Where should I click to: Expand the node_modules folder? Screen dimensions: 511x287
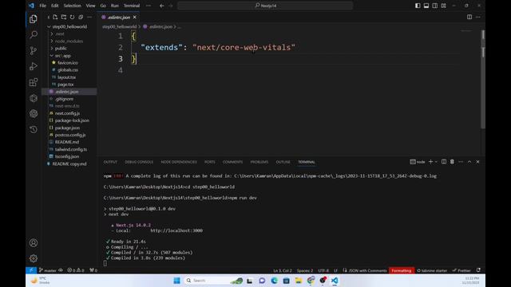pos(69,41)
